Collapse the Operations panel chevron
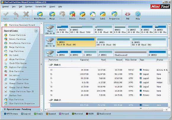This screenshot has width=172, height=120. (36, 31)
